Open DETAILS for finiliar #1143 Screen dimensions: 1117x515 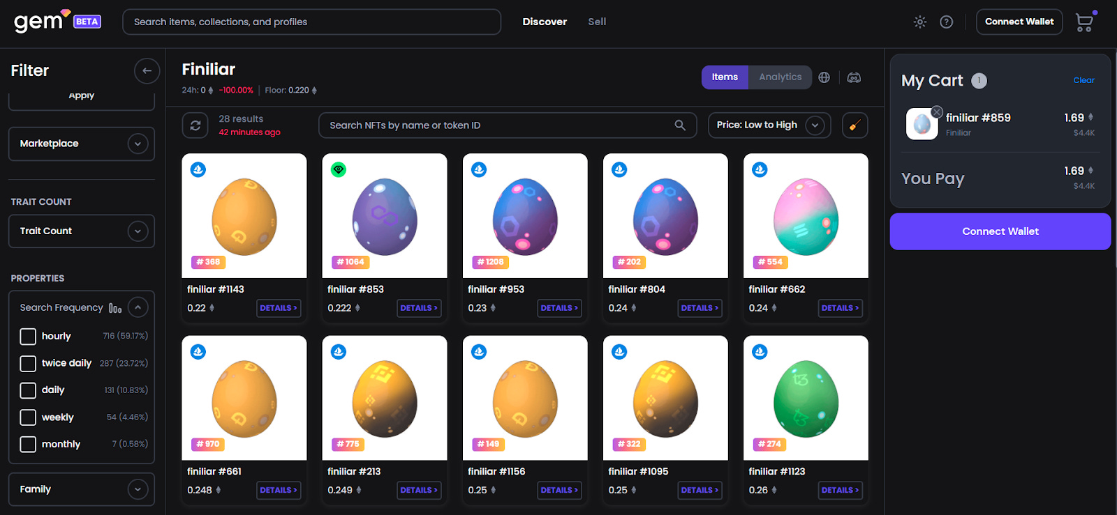coord(279,308)
